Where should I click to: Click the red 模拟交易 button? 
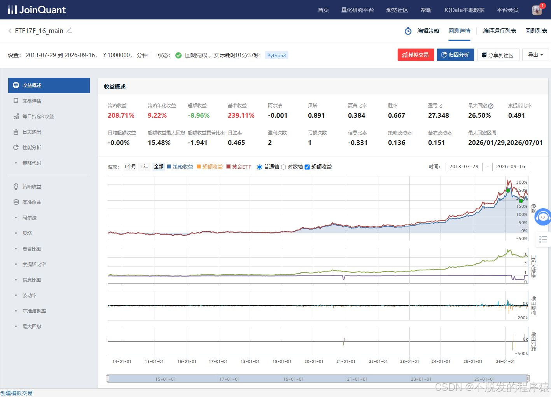coord(416,55)
